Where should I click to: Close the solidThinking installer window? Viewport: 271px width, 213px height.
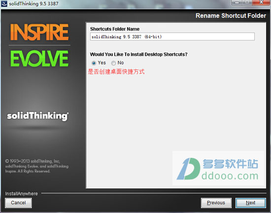pos(261,2)
